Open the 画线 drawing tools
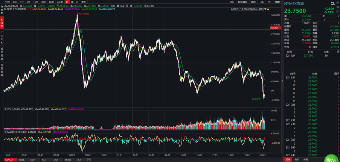The width and height of the screenshot is (340, 162). click(x=253, y=2)
